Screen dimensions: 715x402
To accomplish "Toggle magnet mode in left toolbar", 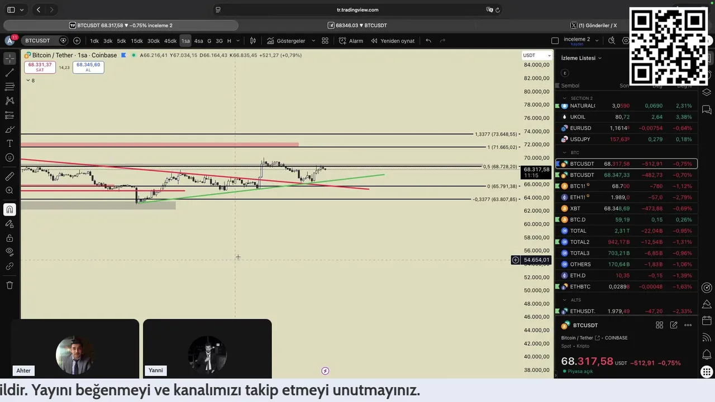I will [9, 210].
